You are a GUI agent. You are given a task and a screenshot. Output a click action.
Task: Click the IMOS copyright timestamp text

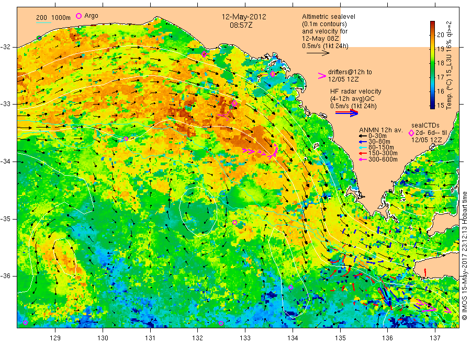coord(464,256)
